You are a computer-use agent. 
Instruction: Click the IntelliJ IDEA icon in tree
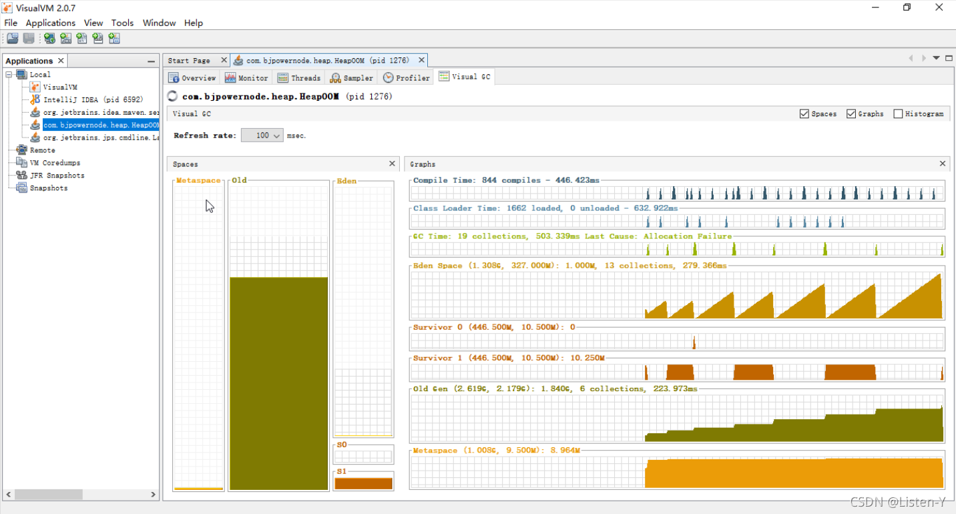35,100
